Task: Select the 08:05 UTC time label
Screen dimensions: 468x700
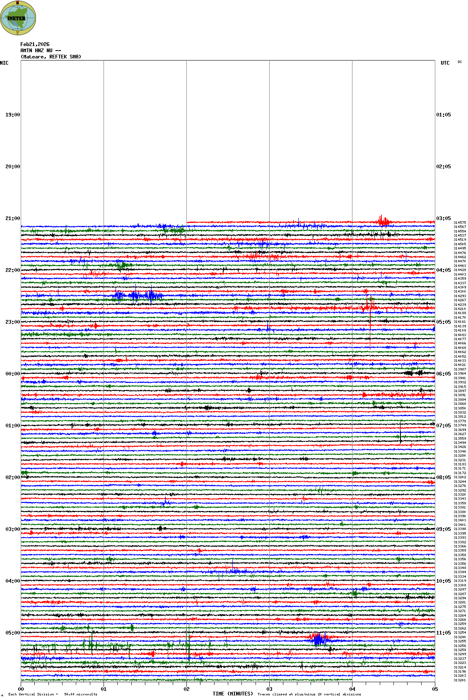Action: point(443,477)
